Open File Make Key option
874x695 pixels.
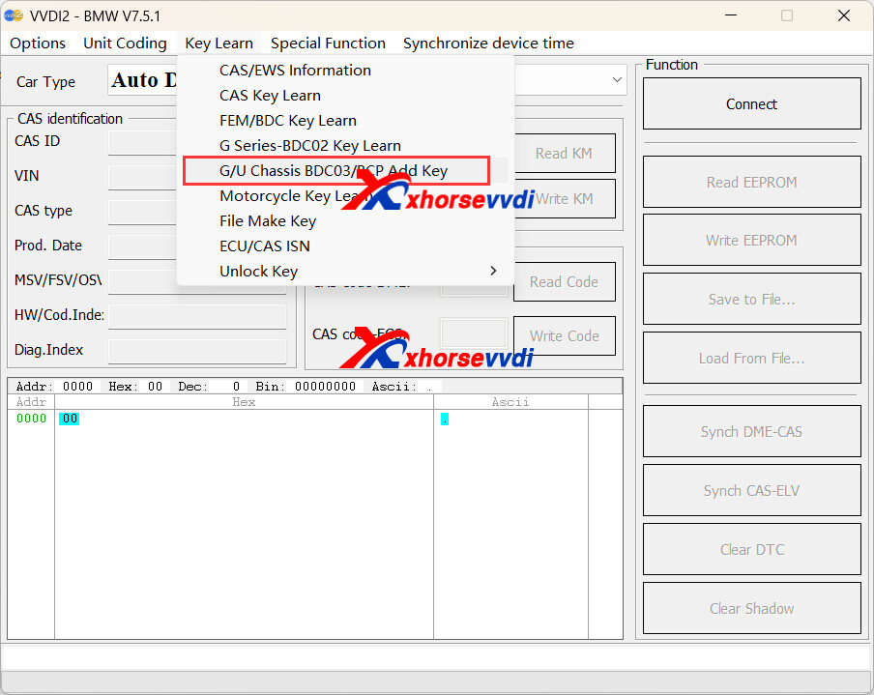(267, 221)
